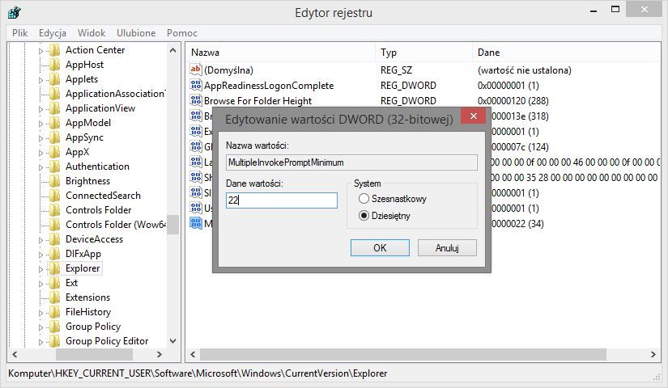Sort by the Nazwa column header
The height and width of the screenshot is (388, 668).
pos(280,53)
